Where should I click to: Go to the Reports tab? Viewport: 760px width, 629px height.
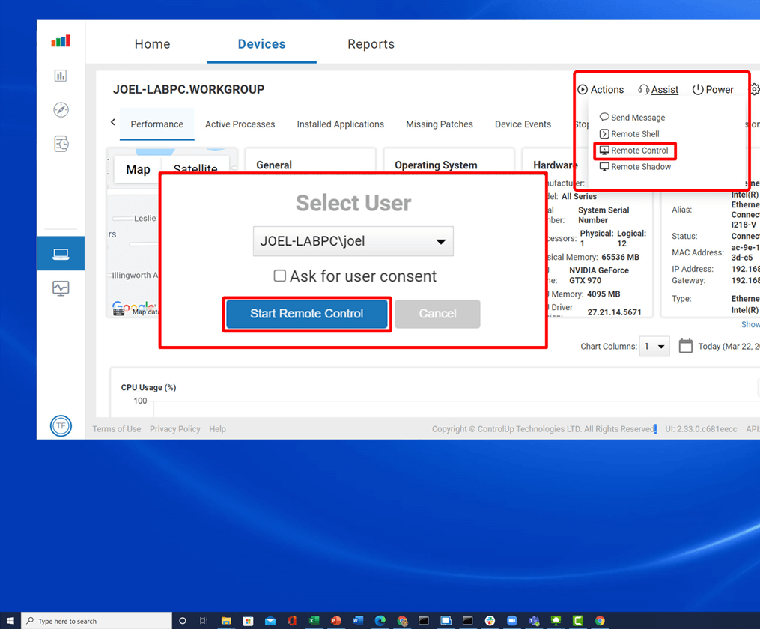(371, 44)
